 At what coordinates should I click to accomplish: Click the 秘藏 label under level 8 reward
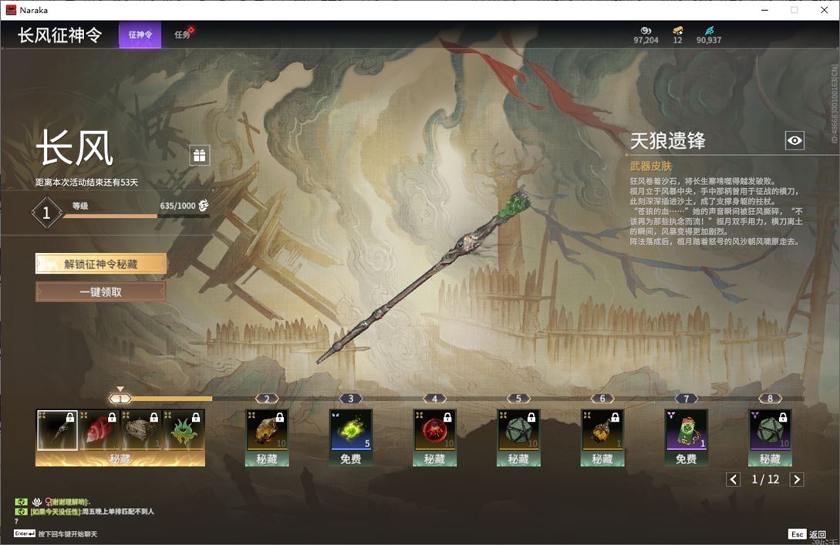(770, 459)
